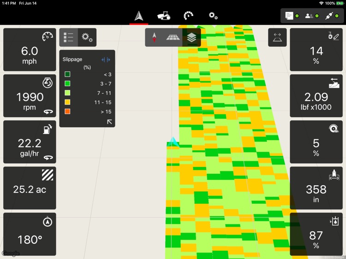Open the settings gears tab
The width and height of the screenshot is (346, 259).
click(213, 16)
